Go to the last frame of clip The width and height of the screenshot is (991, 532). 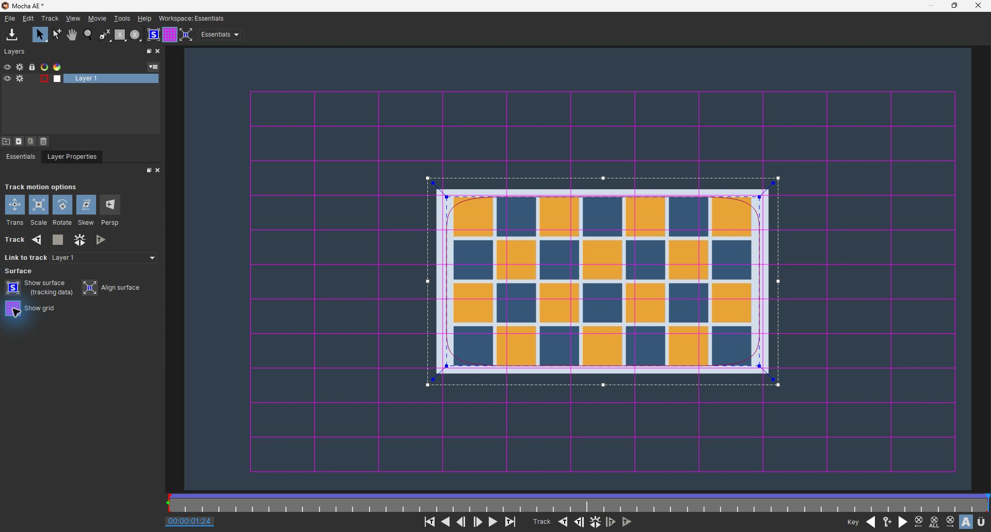[x=510, y=522]
